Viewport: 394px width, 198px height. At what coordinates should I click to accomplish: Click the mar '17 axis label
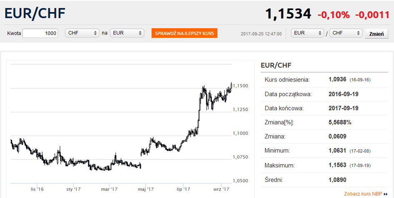109,189
